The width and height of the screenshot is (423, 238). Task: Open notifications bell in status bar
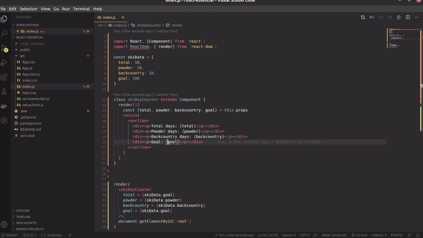coord(417,235)
